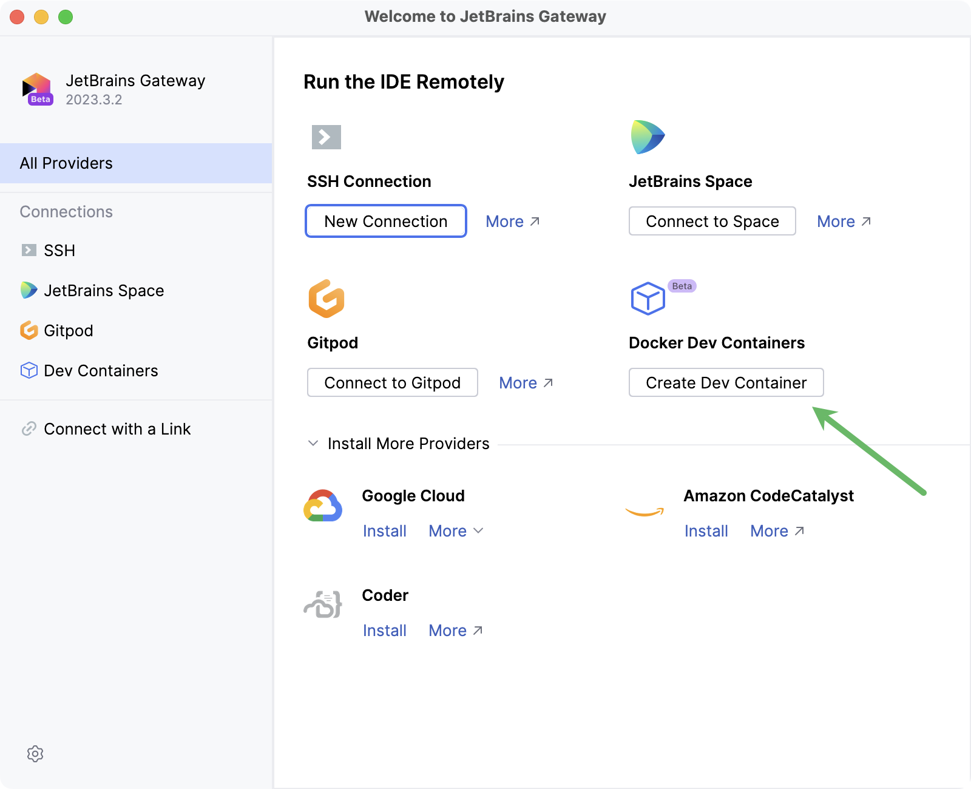Open Gitpod in the sidebar
Image resolution: width=971 pixels, height=789 pixels.
point(136,330)
